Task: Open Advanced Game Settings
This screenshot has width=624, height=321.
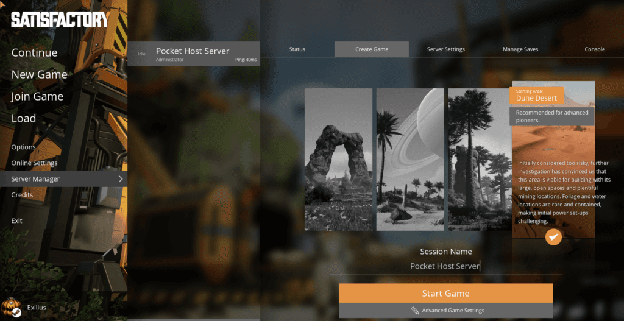Action: click(x=445, y=310)
